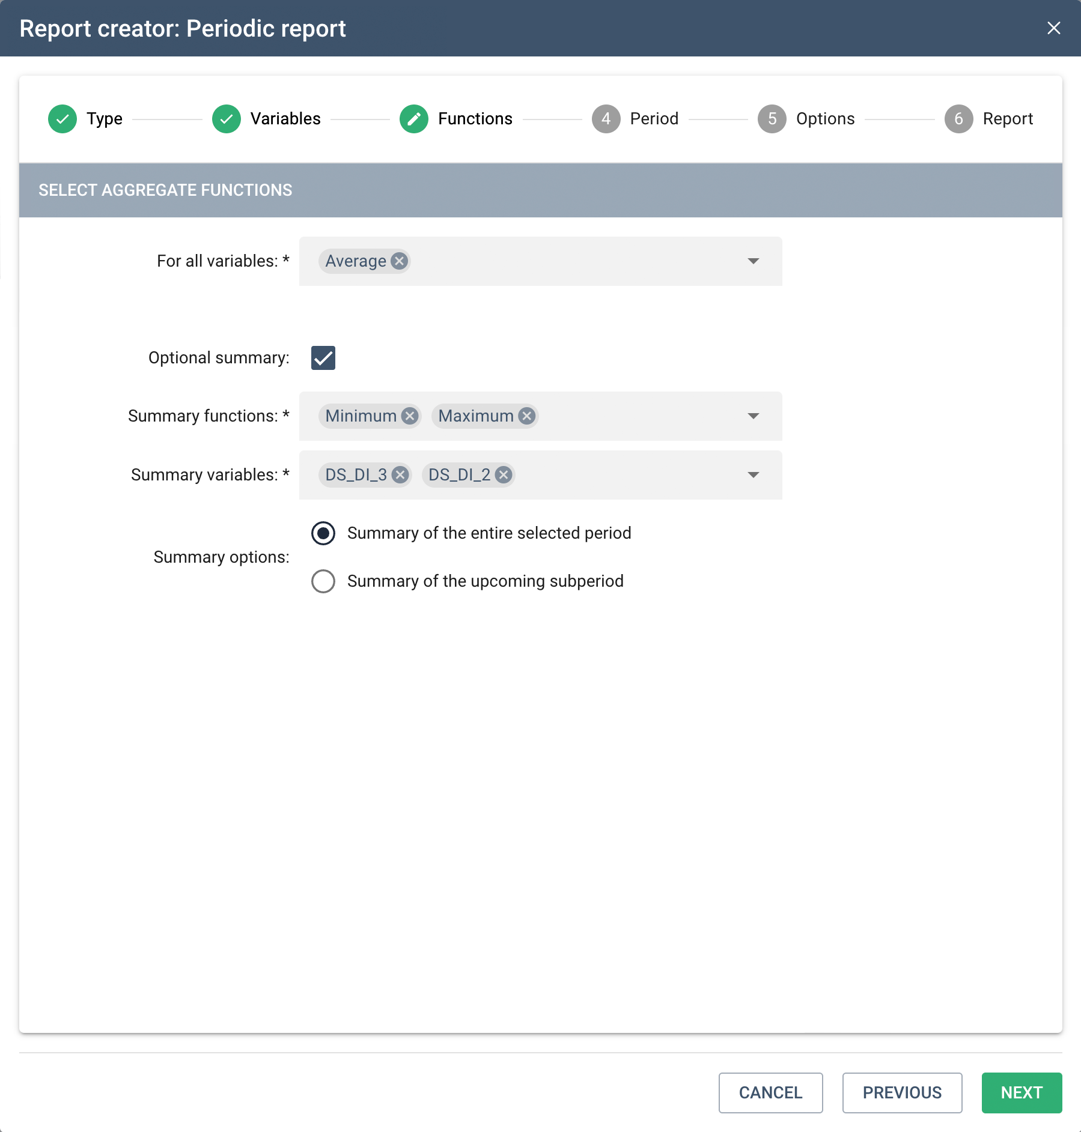
Task: Go to the Options step
Action: [x=806, y=118]
